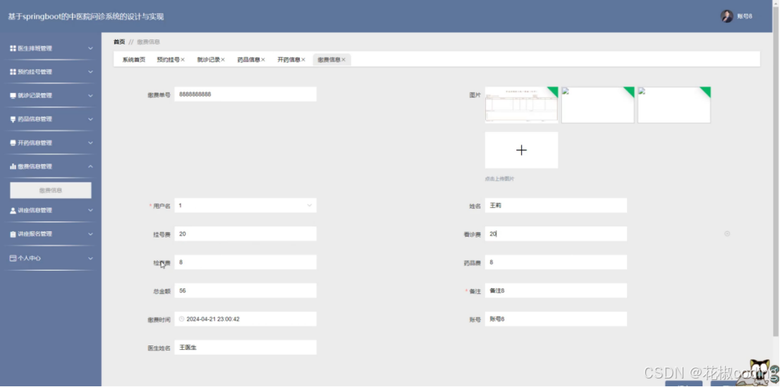Click the 首页 breadcrumb link
780x387 pixels.
(119, 42)
